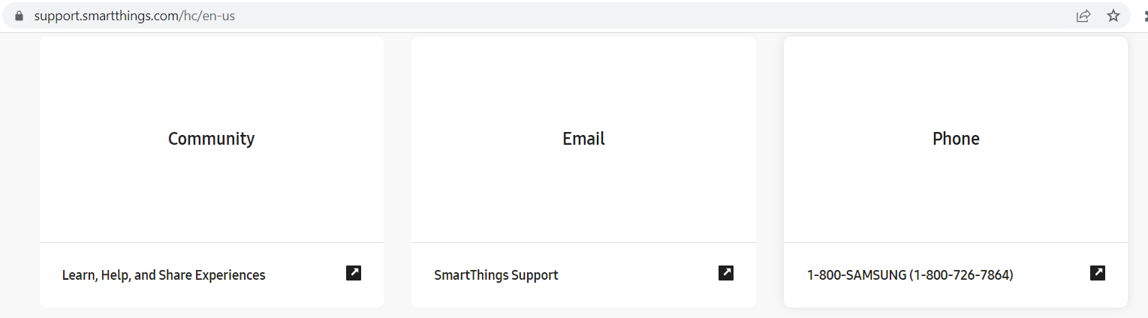This screenshot has height=318, width=1148.
Task: Click the Phone card footer between number and arrow
Action: tap(1051, 275)
